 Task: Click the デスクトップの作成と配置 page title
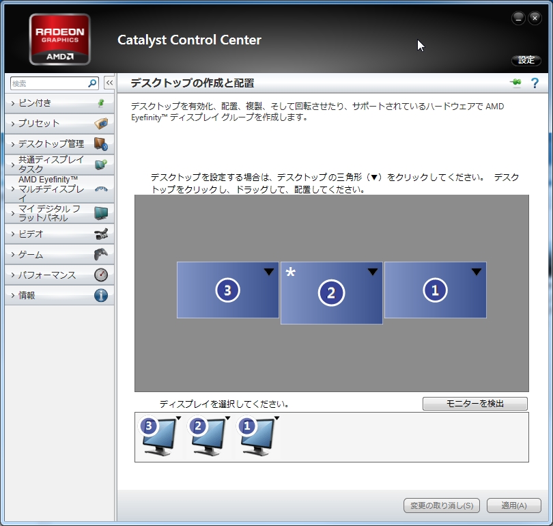[193, 83]
